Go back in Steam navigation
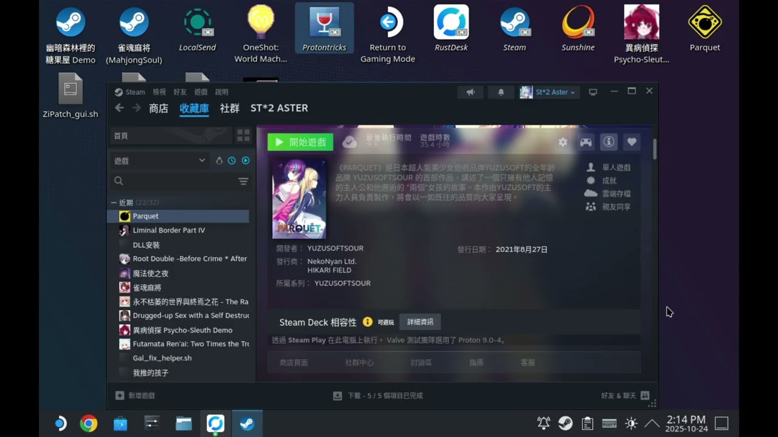 pyautogui.click(x=119, y=108)
